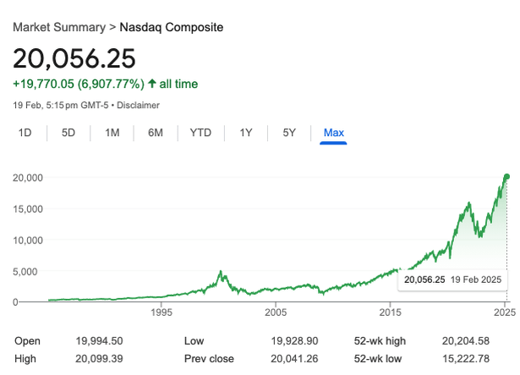Select the YTD range tab
Screen dimensions: 520x375
point(200,133)
